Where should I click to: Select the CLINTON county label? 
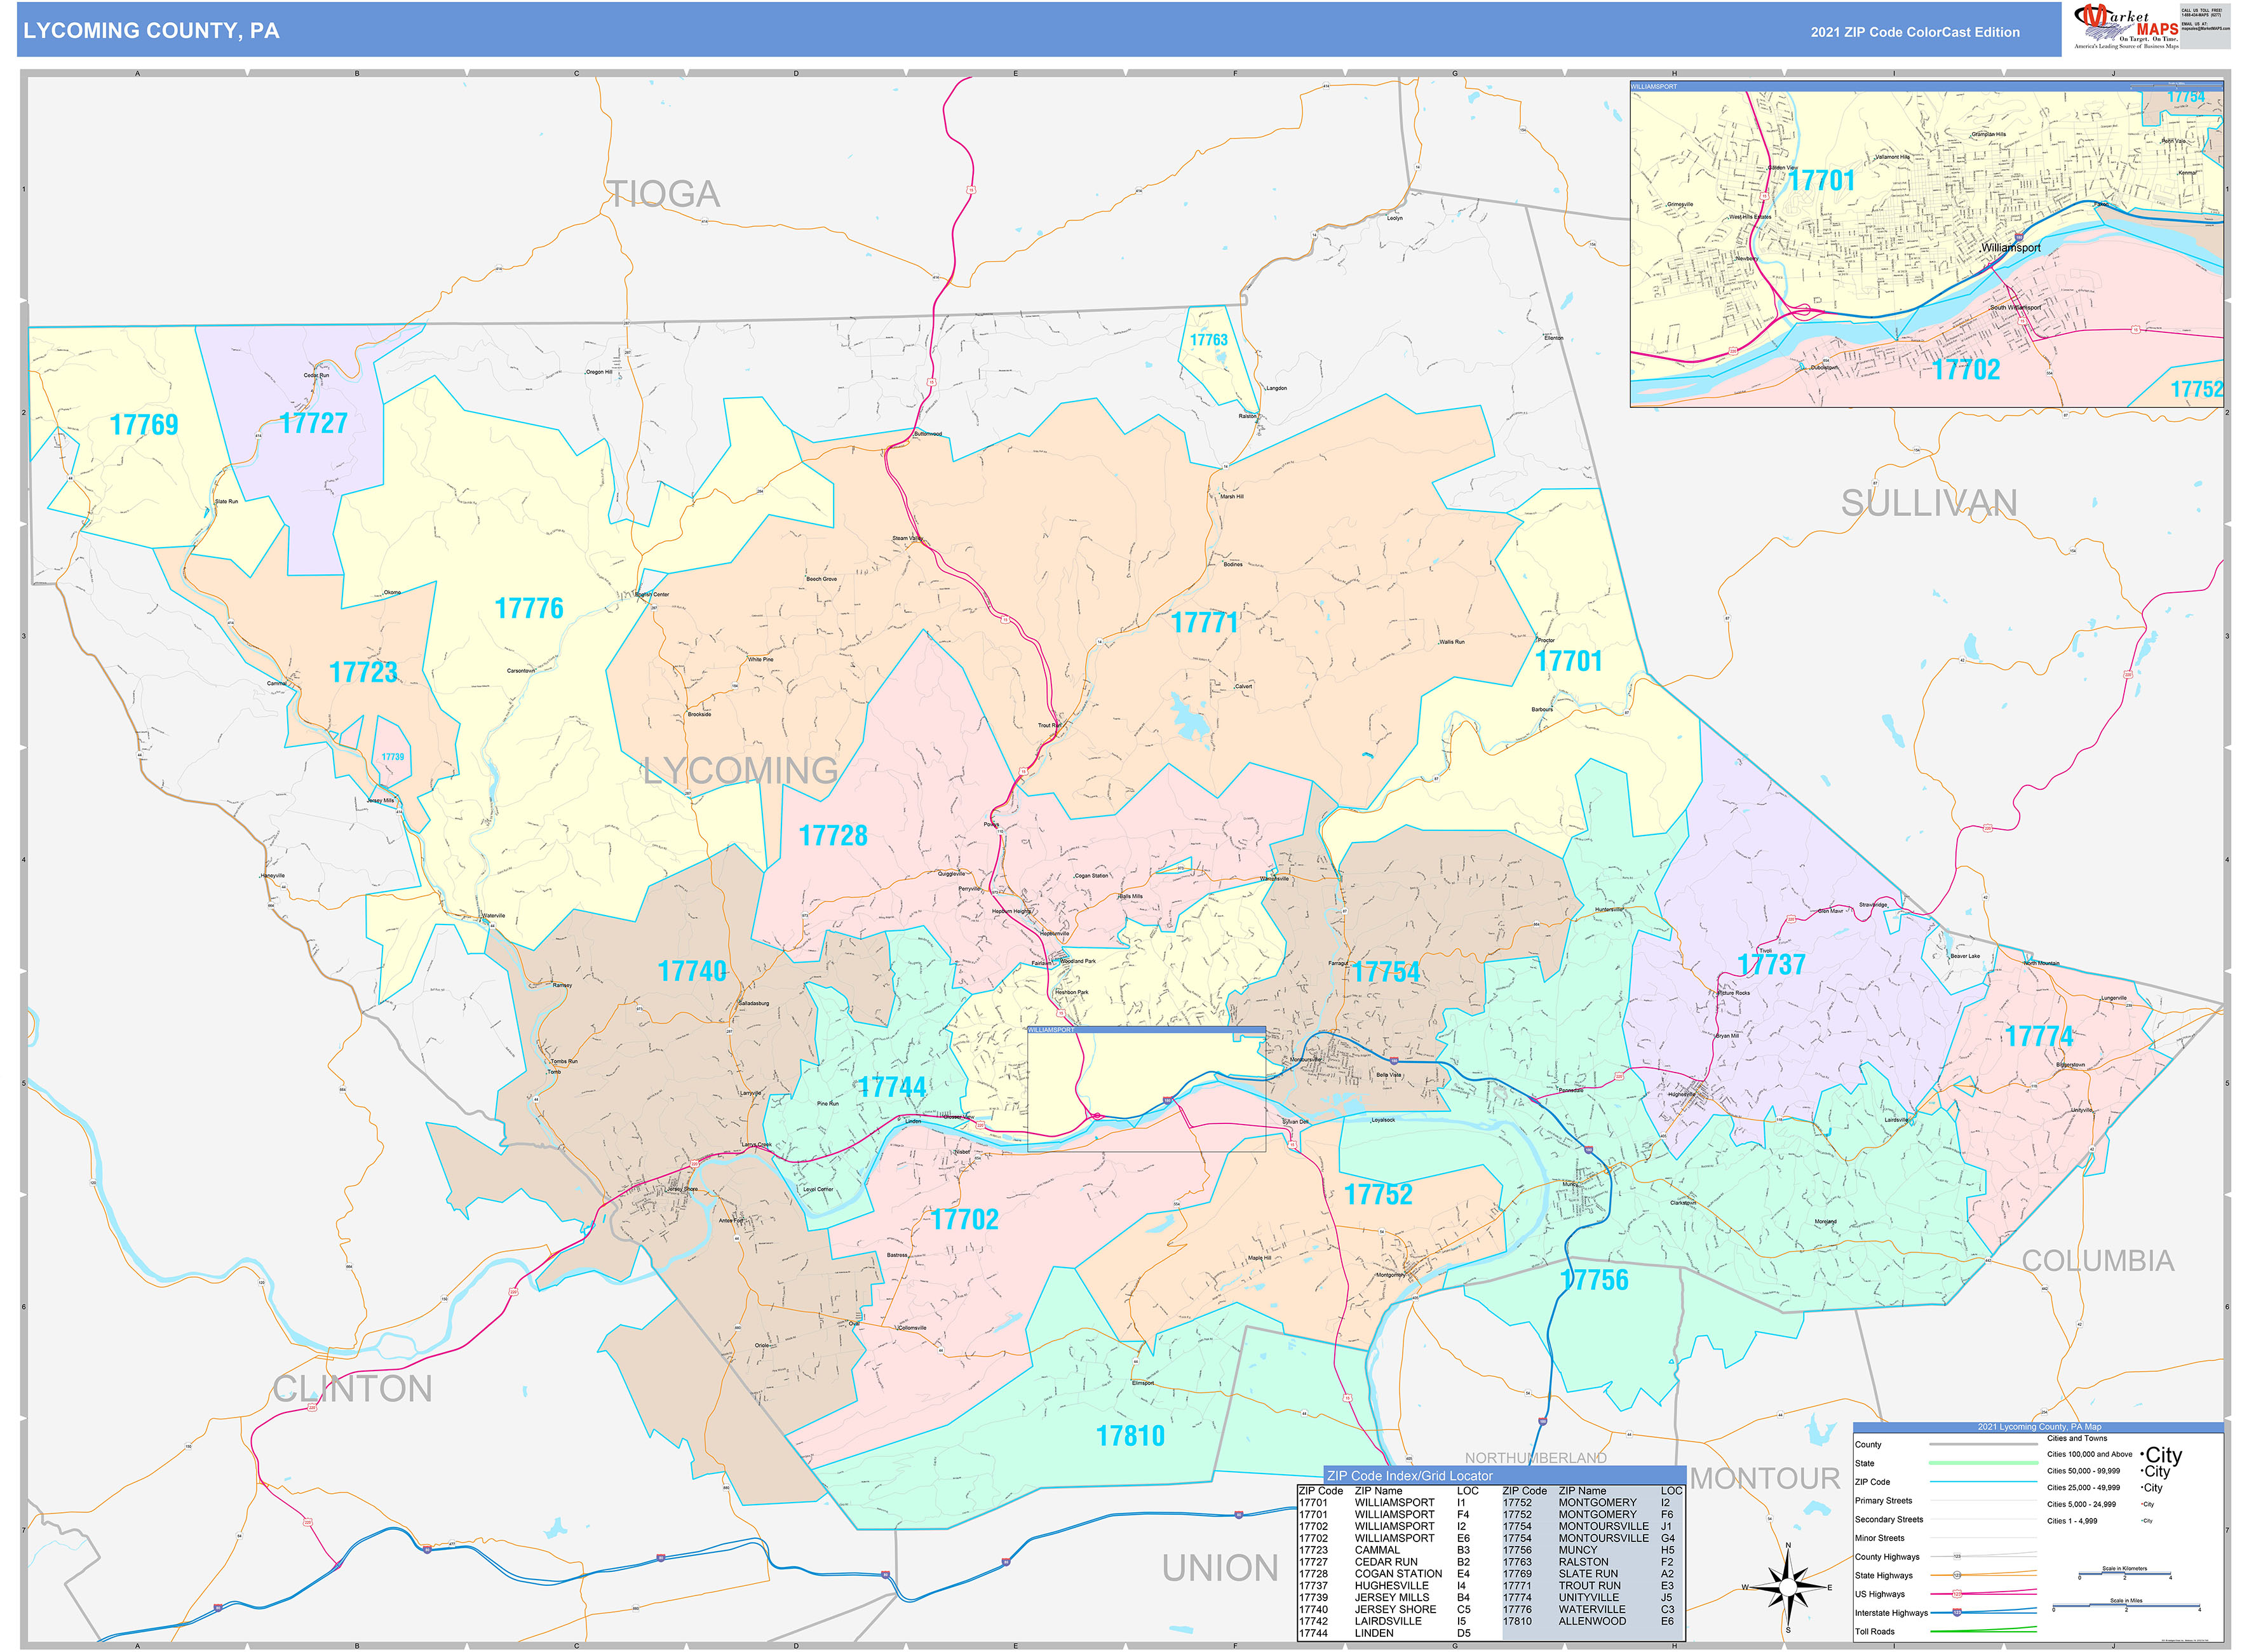click(352, 1388)
